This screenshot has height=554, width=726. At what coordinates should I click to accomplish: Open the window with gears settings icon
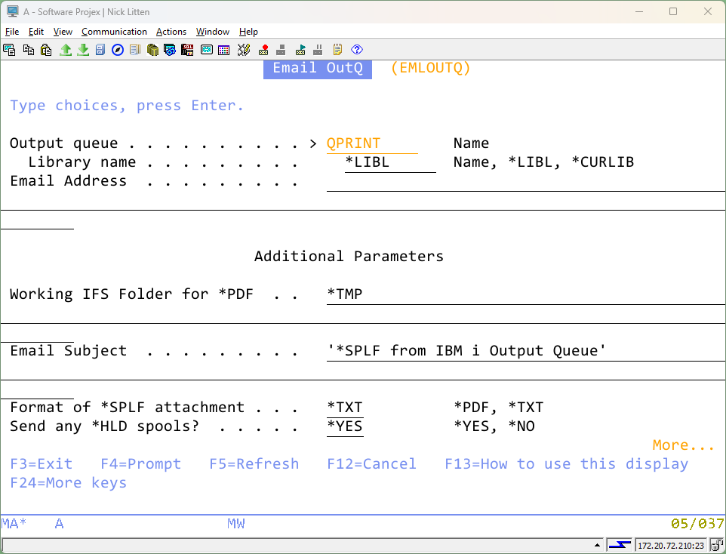point(170,50)
